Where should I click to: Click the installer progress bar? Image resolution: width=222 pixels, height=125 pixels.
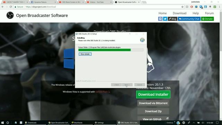pyautogui.click(x=111, y=50)
